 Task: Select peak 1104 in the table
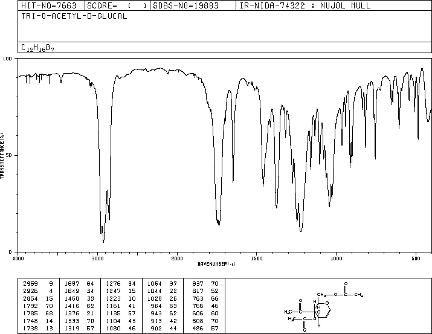pos(113,321)
